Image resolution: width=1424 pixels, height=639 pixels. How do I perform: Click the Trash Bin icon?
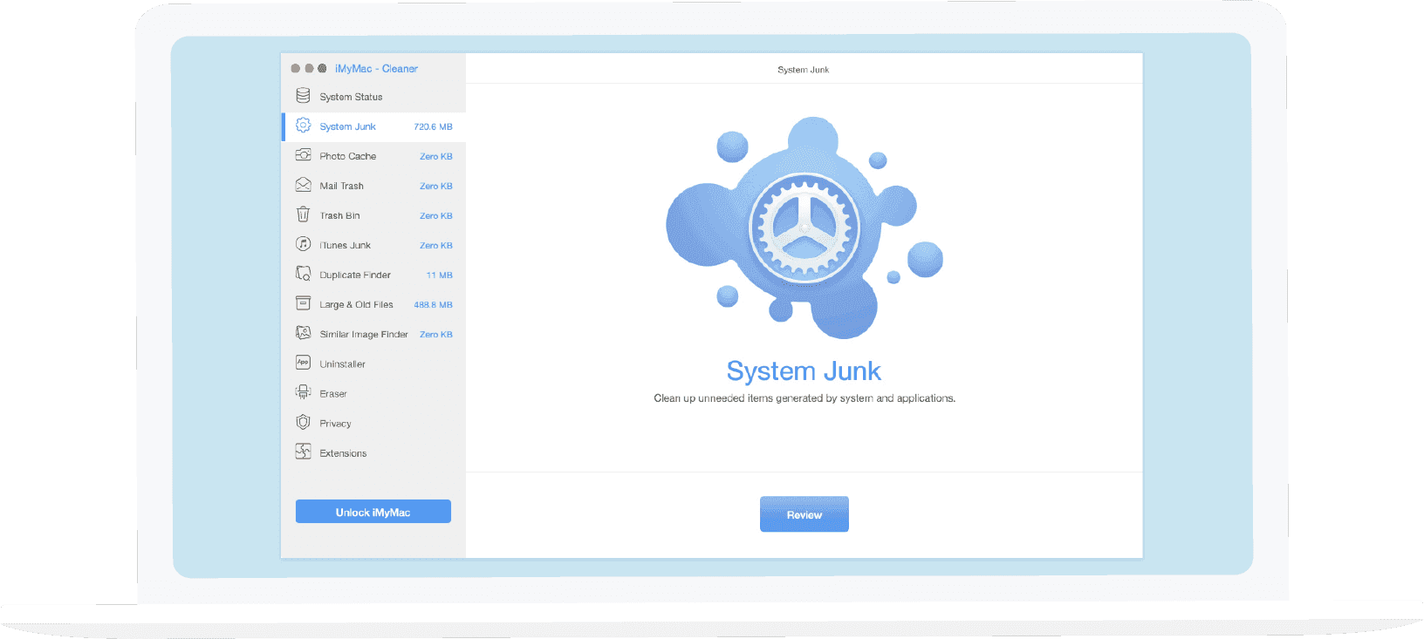[303, 214]
